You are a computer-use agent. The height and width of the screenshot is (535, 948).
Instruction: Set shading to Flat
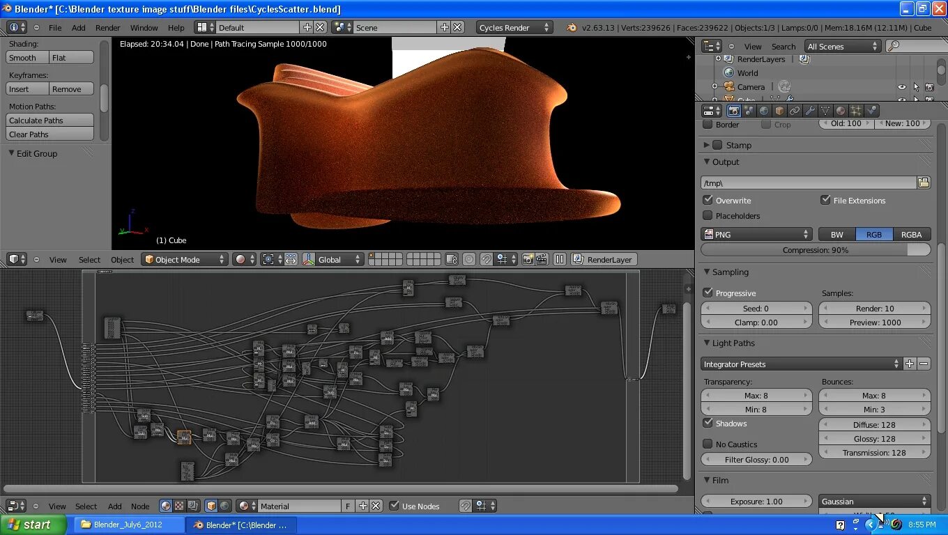click(71, 58)
